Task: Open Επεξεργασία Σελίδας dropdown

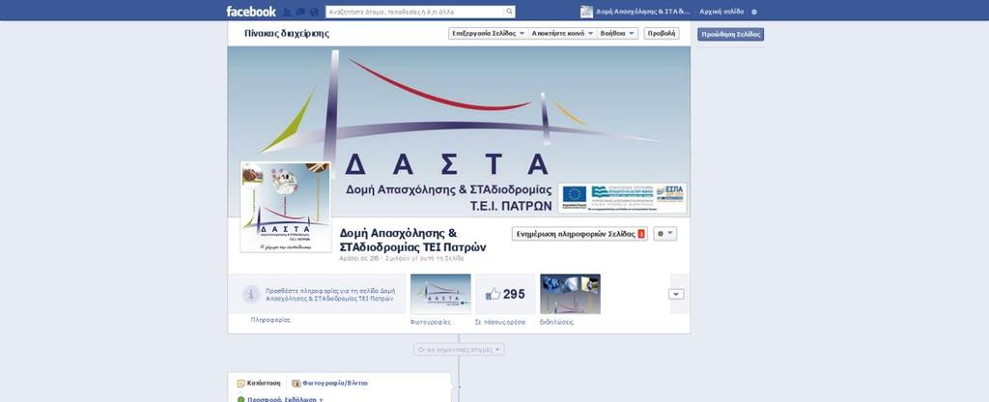Action: [x=488, y=34]
